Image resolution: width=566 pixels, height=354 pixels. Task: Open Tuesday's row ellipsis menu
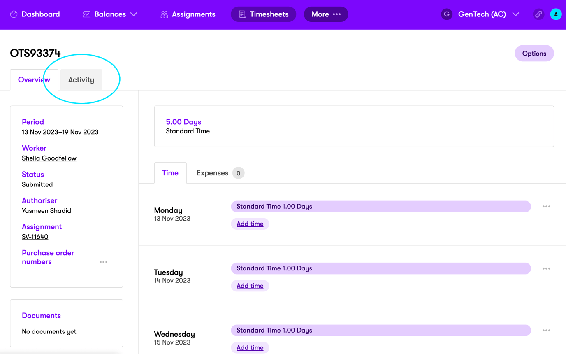[x=546, y=268]
